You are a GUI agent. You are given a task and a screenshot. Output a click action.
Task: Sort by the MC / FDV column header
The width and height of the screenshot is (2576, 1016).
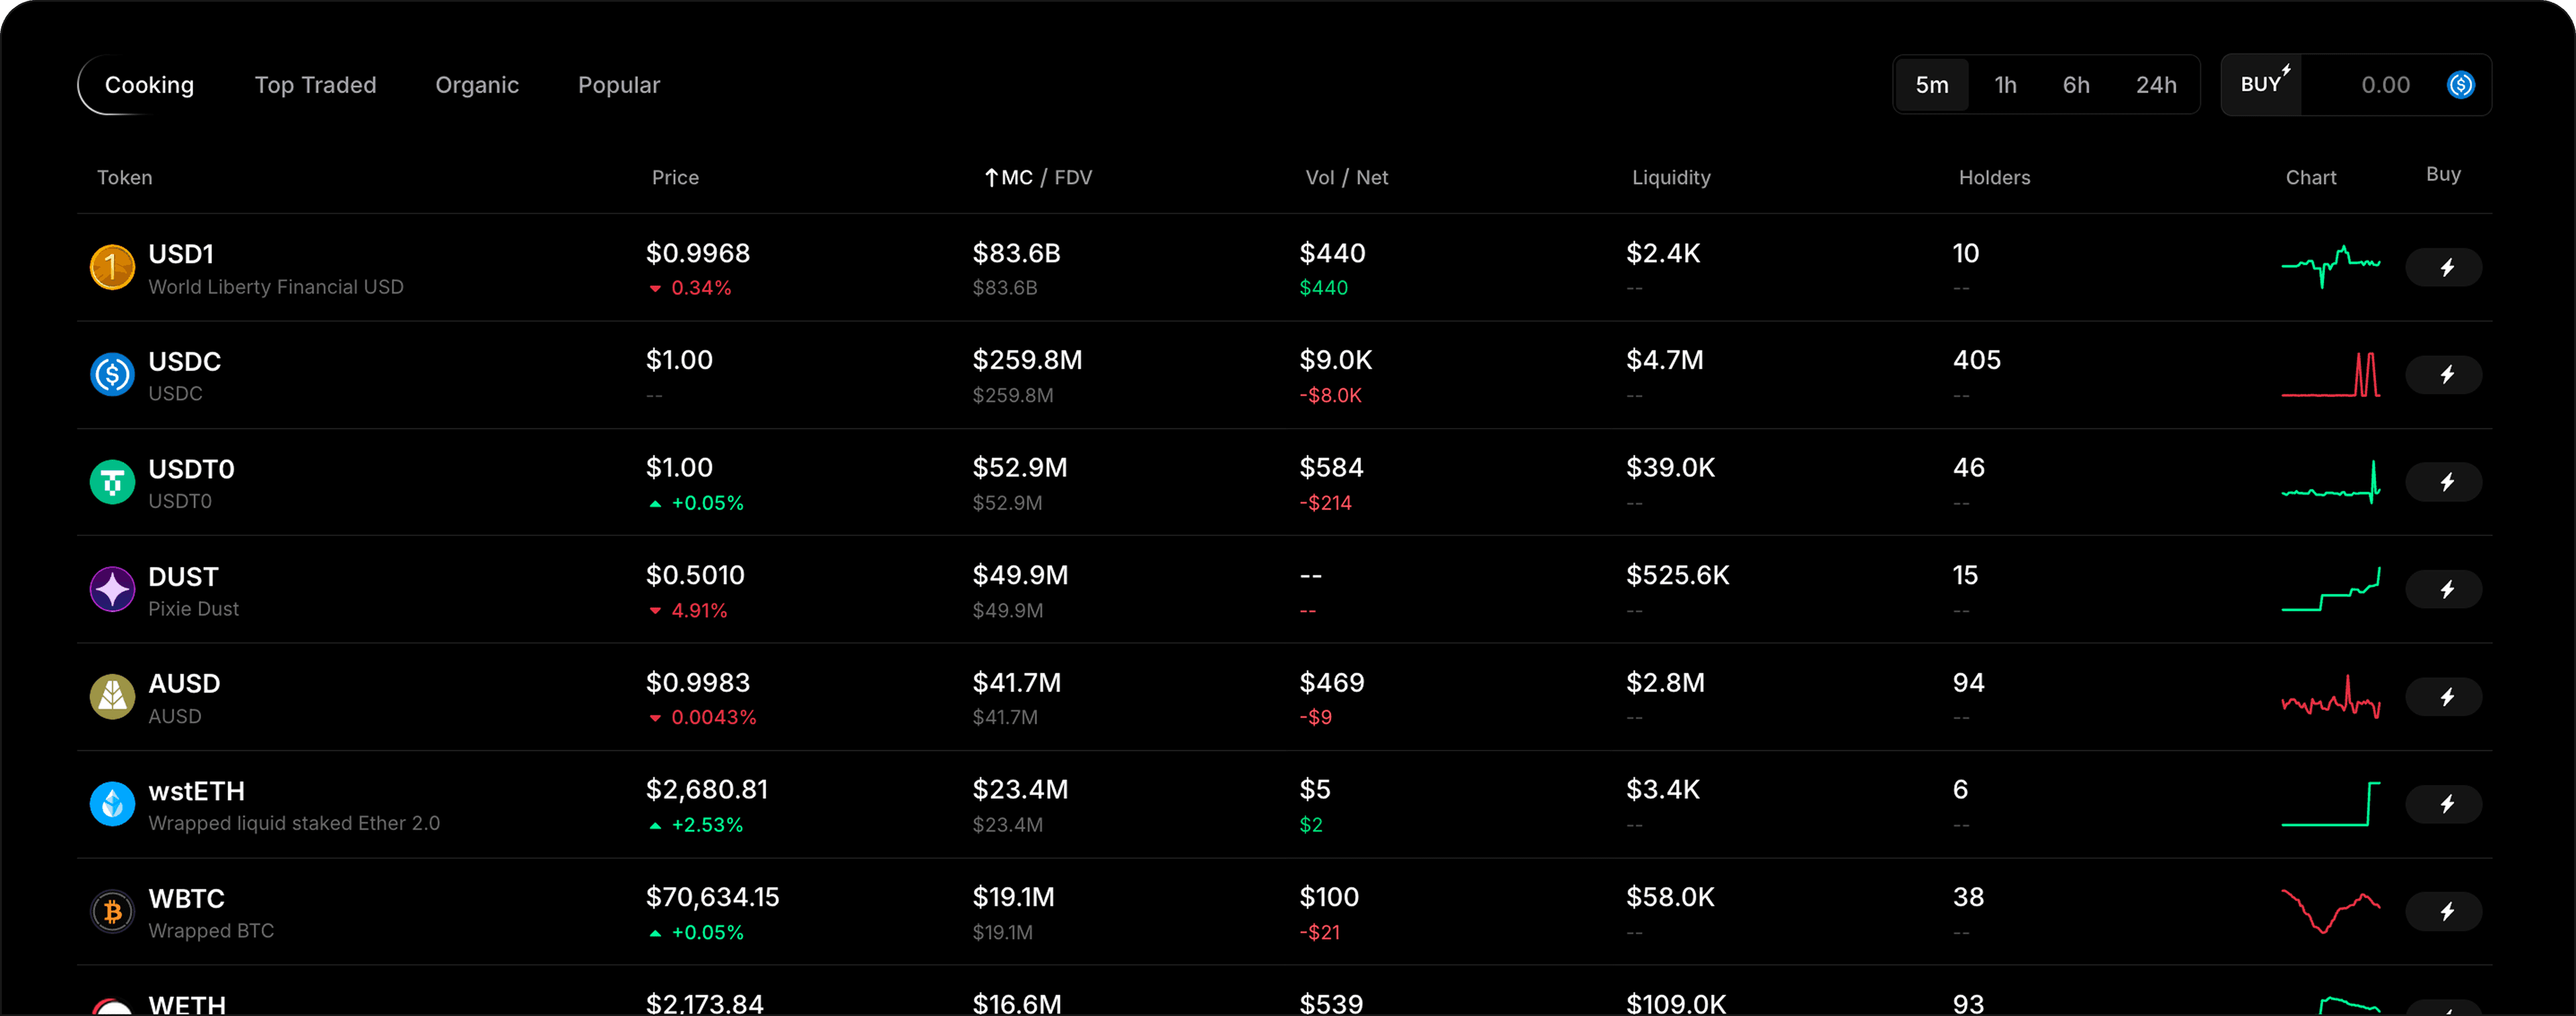point(1039,177)
